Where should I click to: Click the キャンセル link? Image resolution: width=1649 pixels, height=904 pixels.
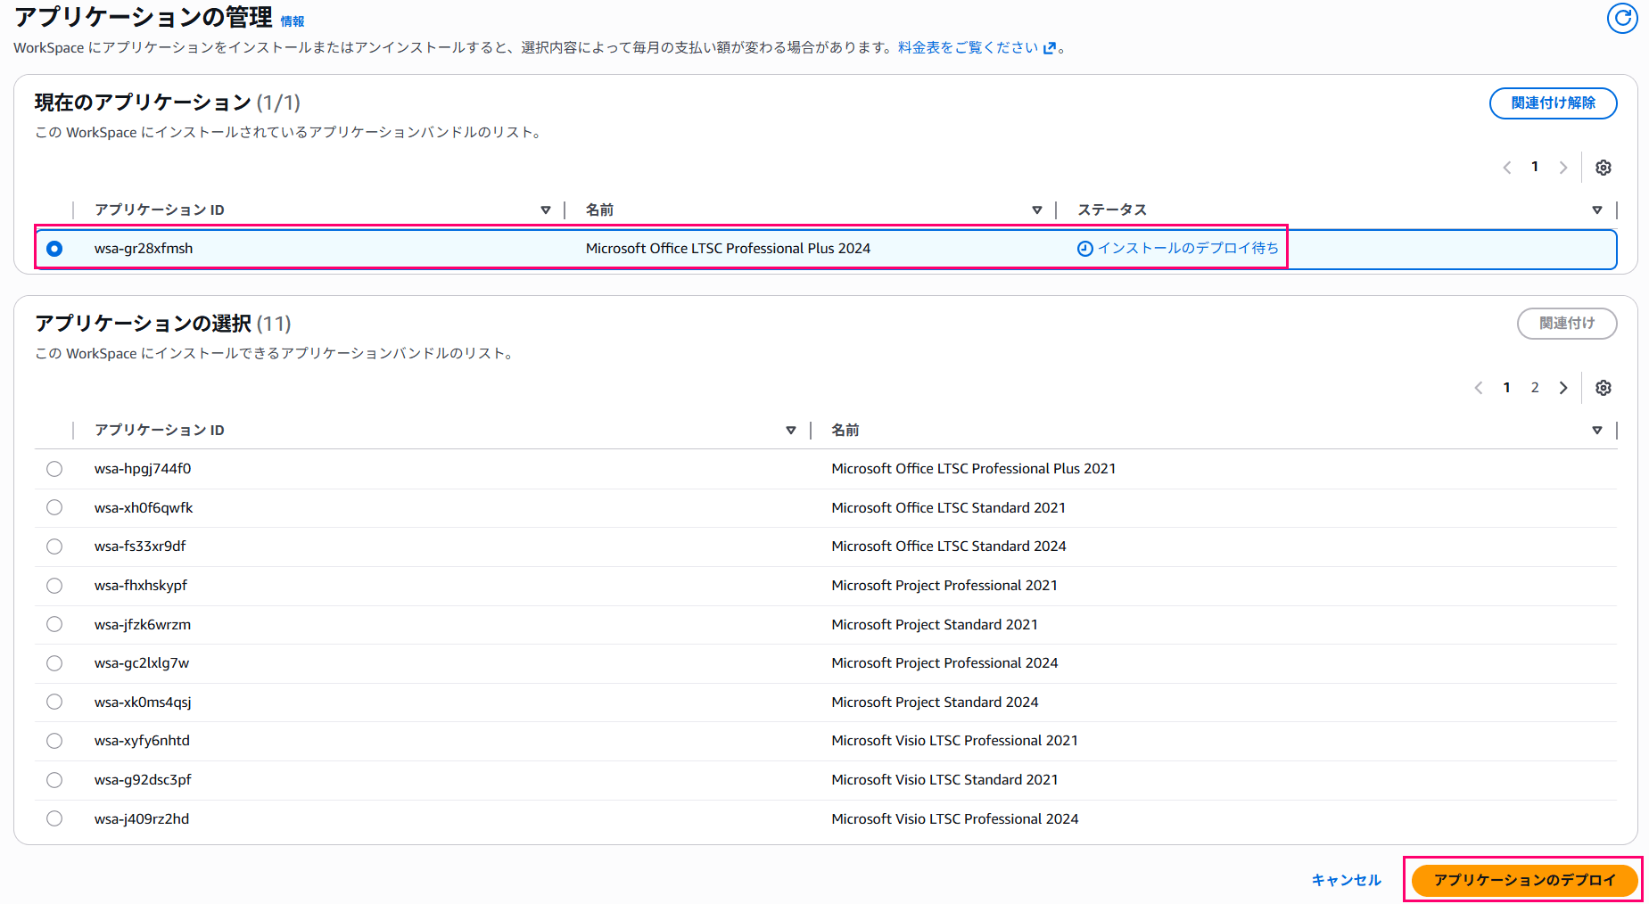pyautogui.click(x=1345, y=880)
